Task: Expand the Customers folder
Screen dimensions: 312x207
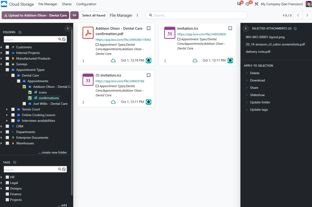Action: tap(1, 47)
